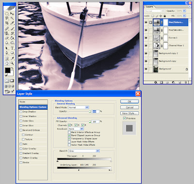Check the Color Overlay style
Screen dimensions: 194x184
click(x=21, y=149)
